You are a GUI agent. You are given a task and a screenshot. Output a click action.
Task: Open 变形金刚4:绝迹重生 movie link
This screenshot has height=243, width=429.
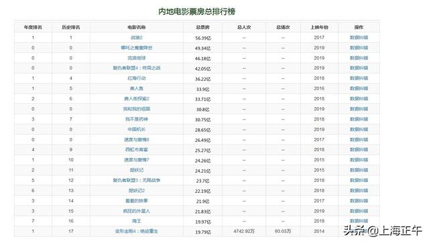pyautogui.click(x=137, y=231)
